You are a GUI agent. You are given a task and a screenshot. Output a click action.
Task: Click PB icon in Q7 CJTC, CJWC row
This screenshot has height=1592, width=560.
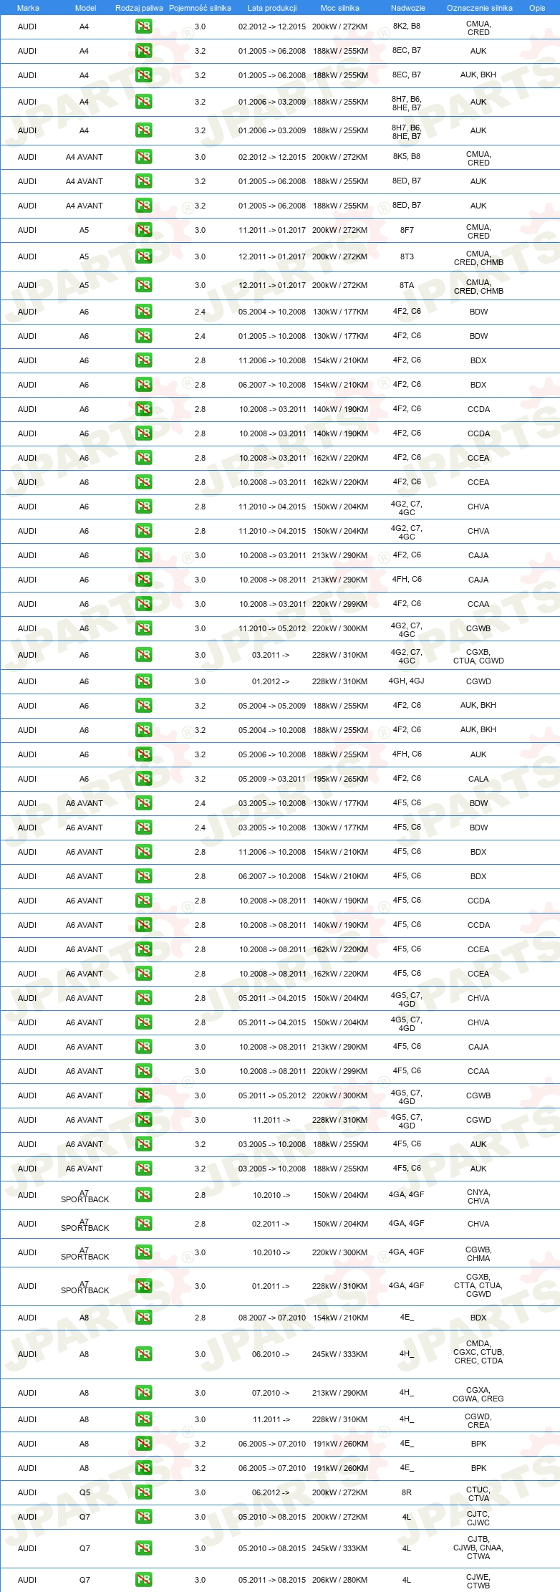[x=143, y=1517]
